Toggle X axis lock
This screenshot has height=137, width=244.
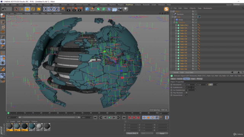46,9
